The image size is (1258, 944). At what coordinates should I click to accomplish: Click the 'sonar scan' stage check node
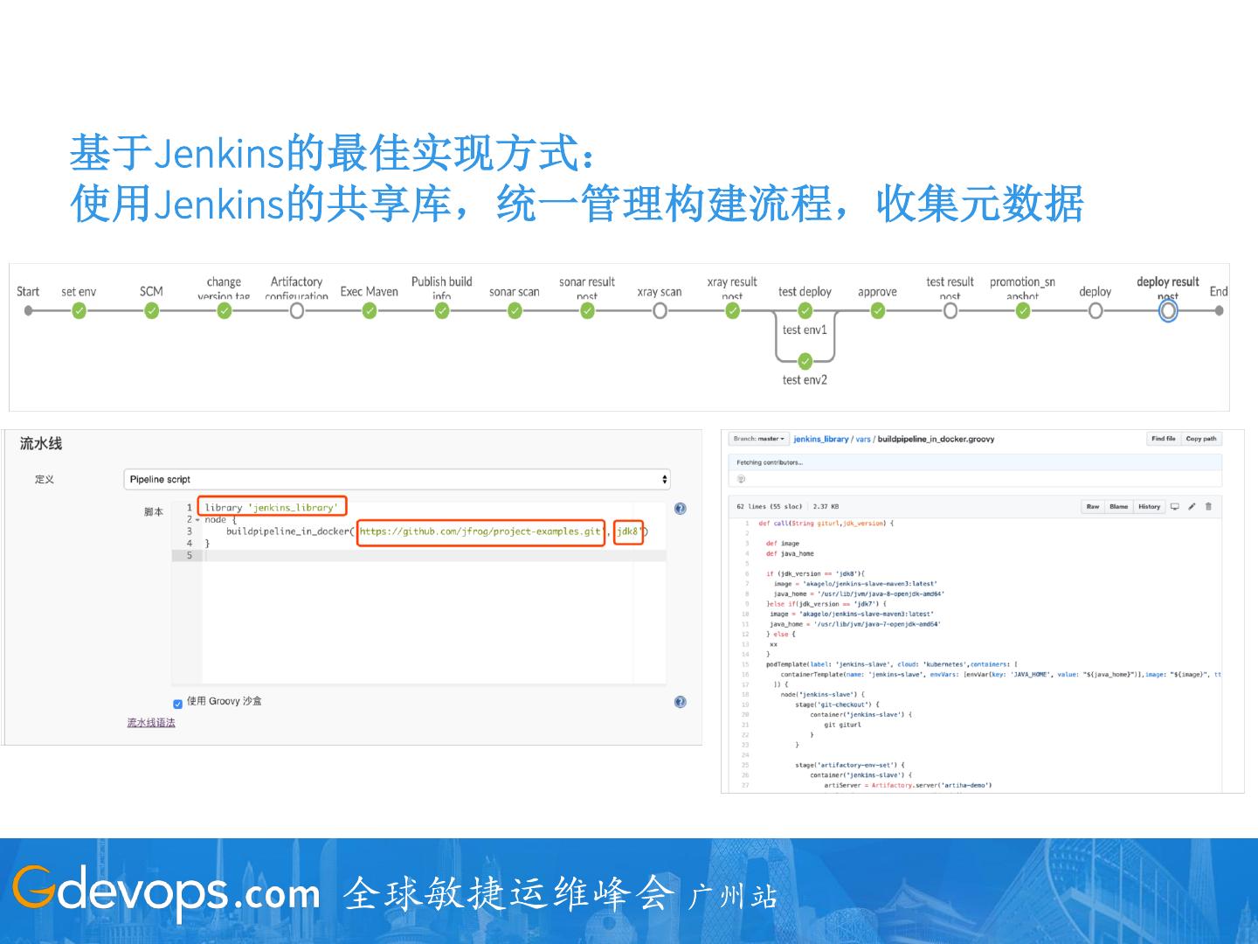click(x=515, y=310)
